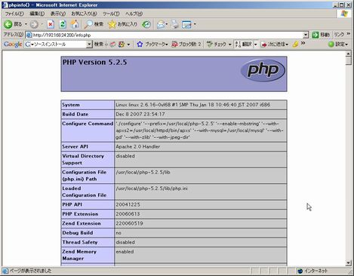This screenshot has width=354, height=276.
Task: Click the Windows flag logo at top right
Action: point(344,14)
